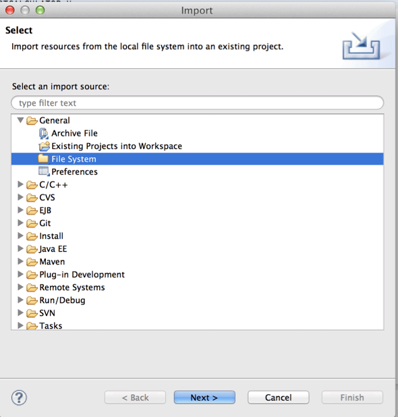Click the Next > button
The height and width of the screenshot is (417, 398).
coord(204,397)
